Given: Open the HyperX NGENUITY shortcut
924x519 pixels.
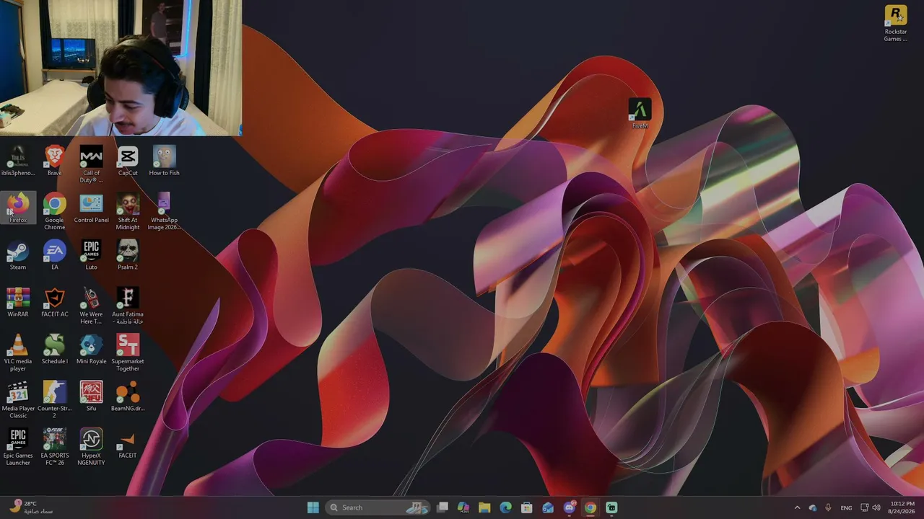Looking at the screenshot, I should [91, 447].
